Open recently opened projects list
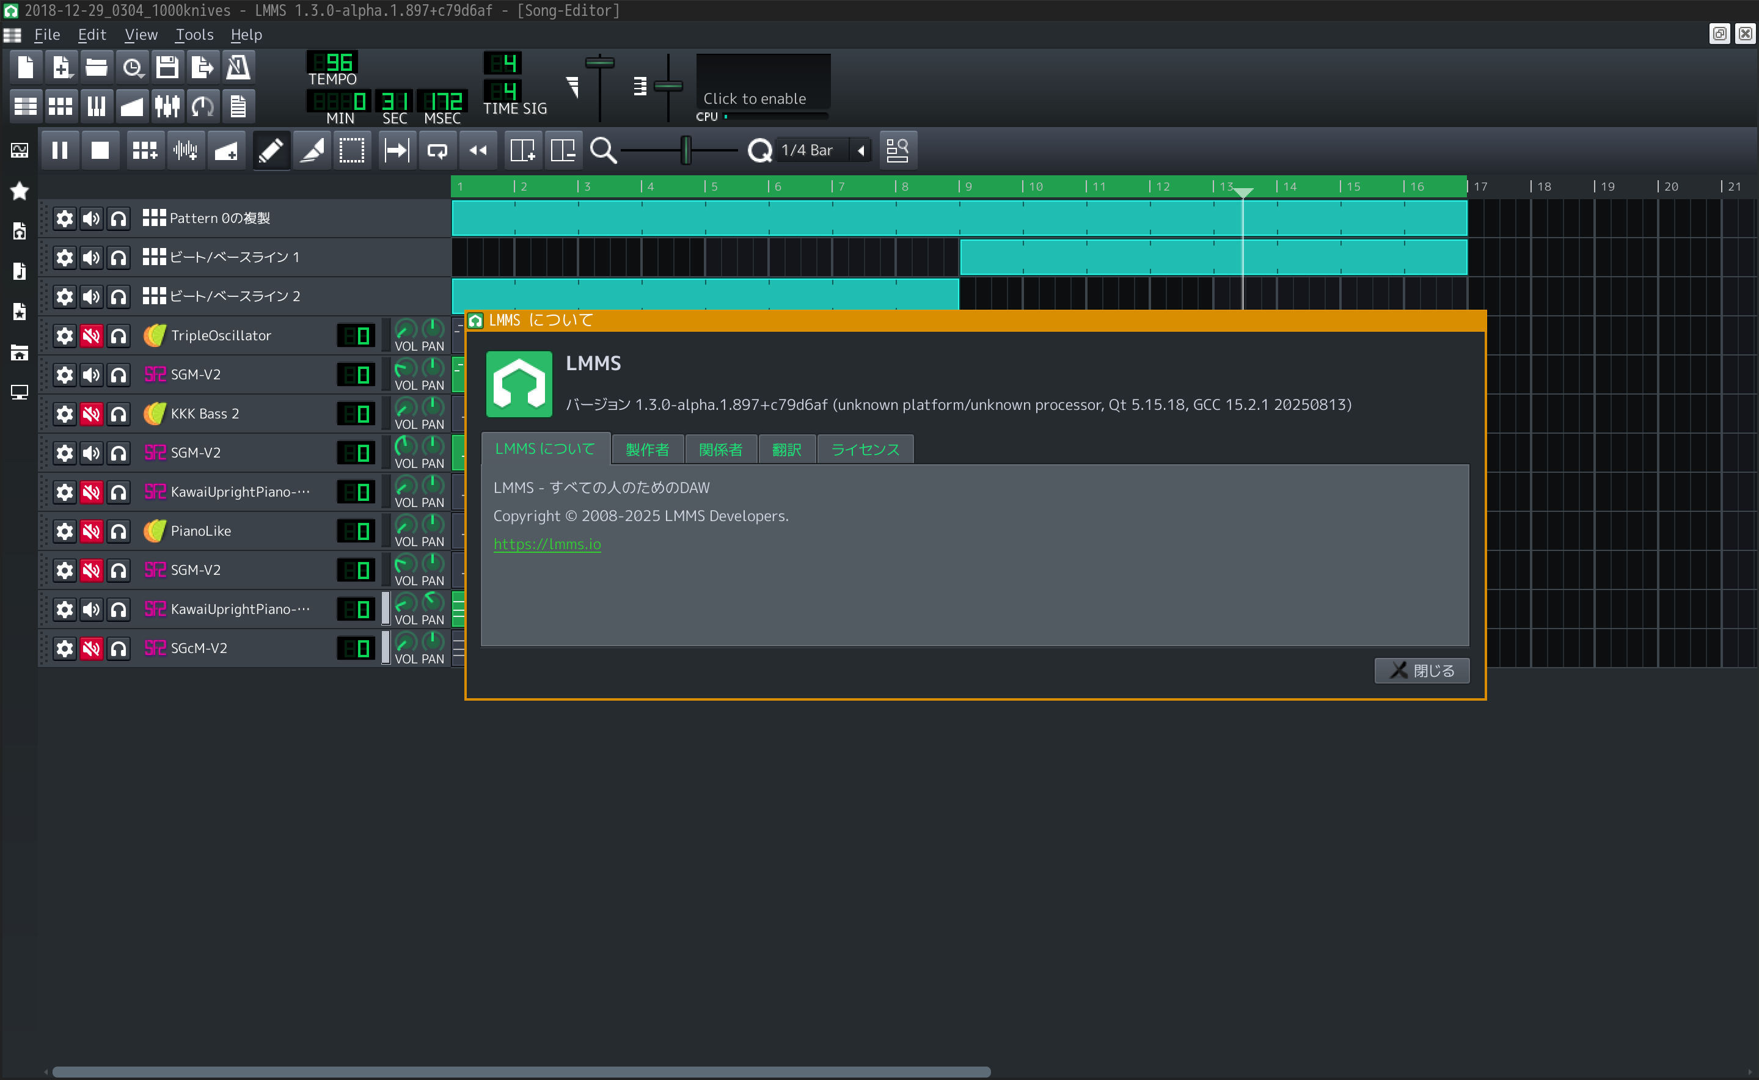The image size is (1759, 1080). (132, 68)
